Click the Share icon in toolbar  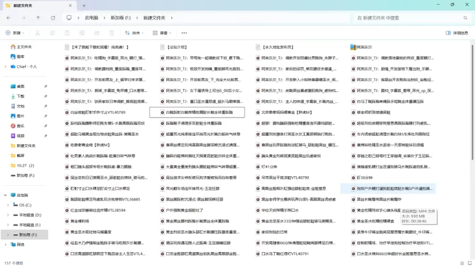point(97,33)
